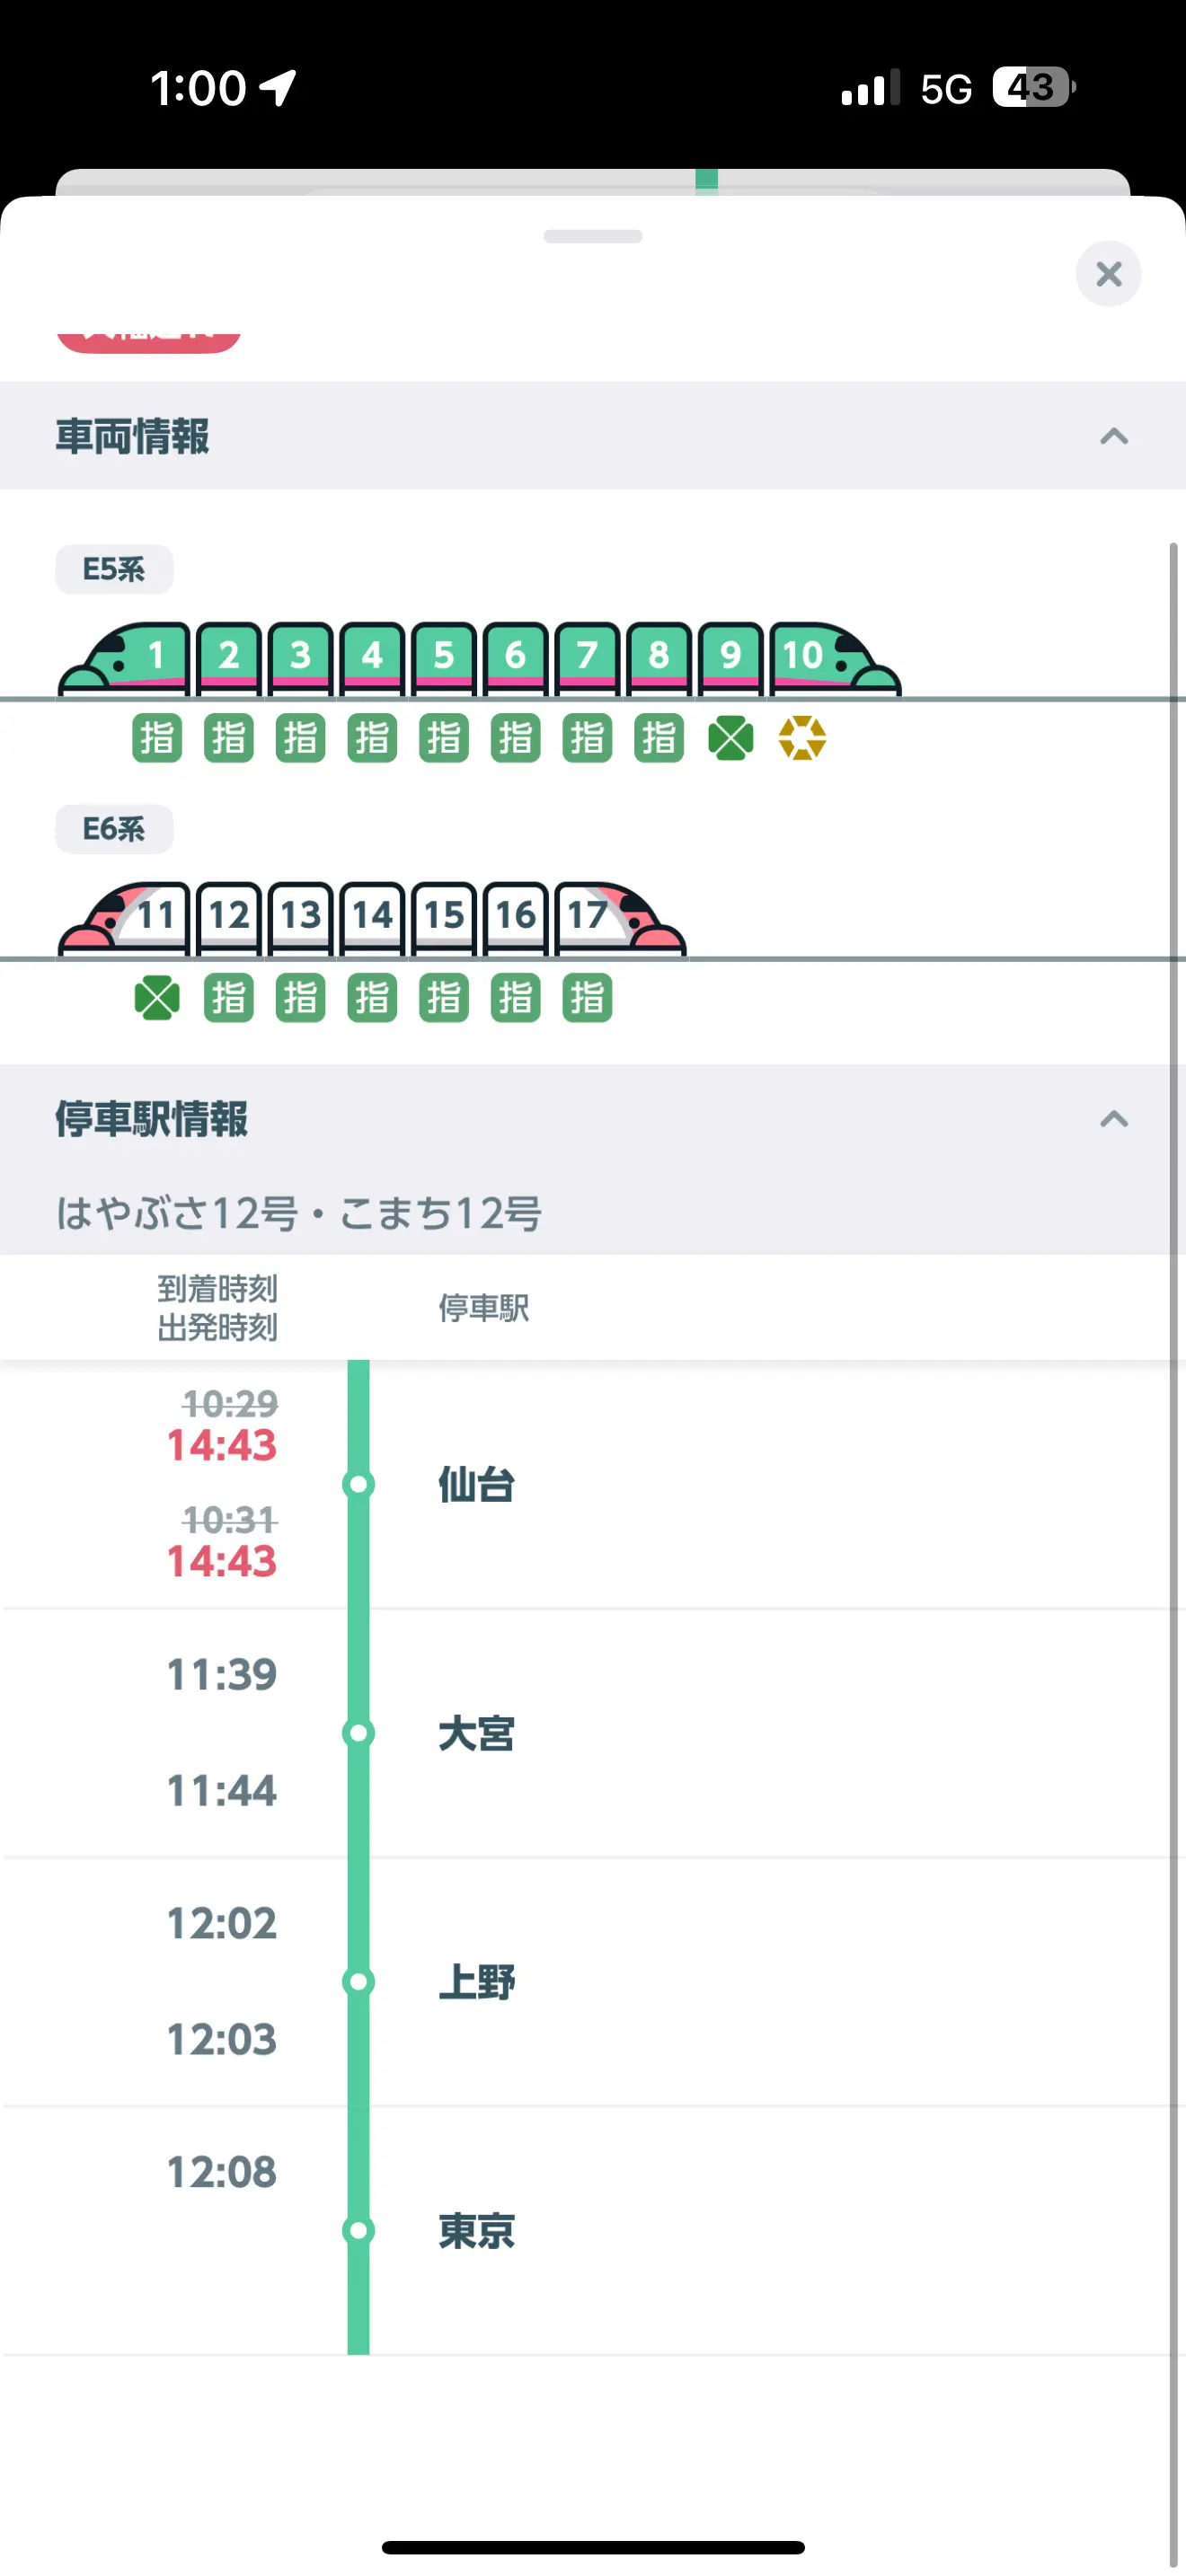The height and width of the screenshot is (2576, 1186).
Task: Collapse the 車両情報 section
Action: pyautogui.click(x=1114, y=436)
